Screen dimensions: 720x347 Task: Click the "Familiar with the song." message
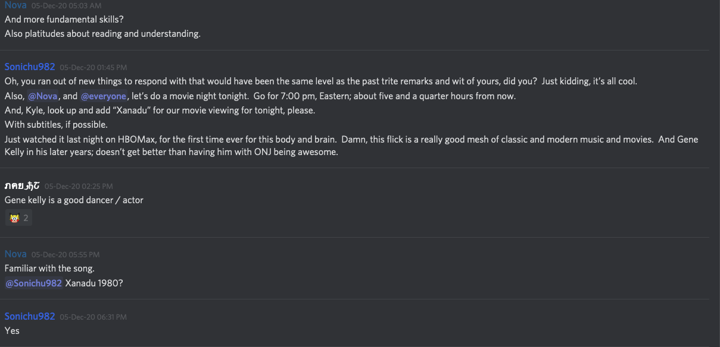[x=49, y=268]
